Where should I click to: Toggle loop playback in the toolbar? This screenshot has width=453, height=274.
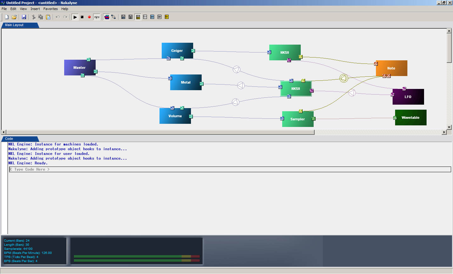97,17
